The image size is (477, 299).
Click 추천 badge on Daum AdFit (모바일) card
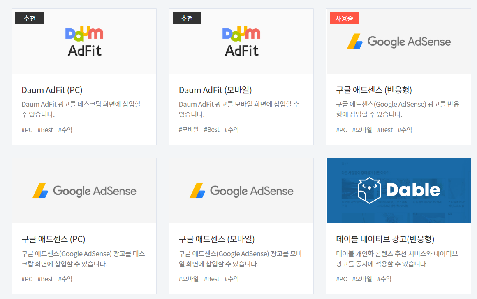[x=187, y=18]
